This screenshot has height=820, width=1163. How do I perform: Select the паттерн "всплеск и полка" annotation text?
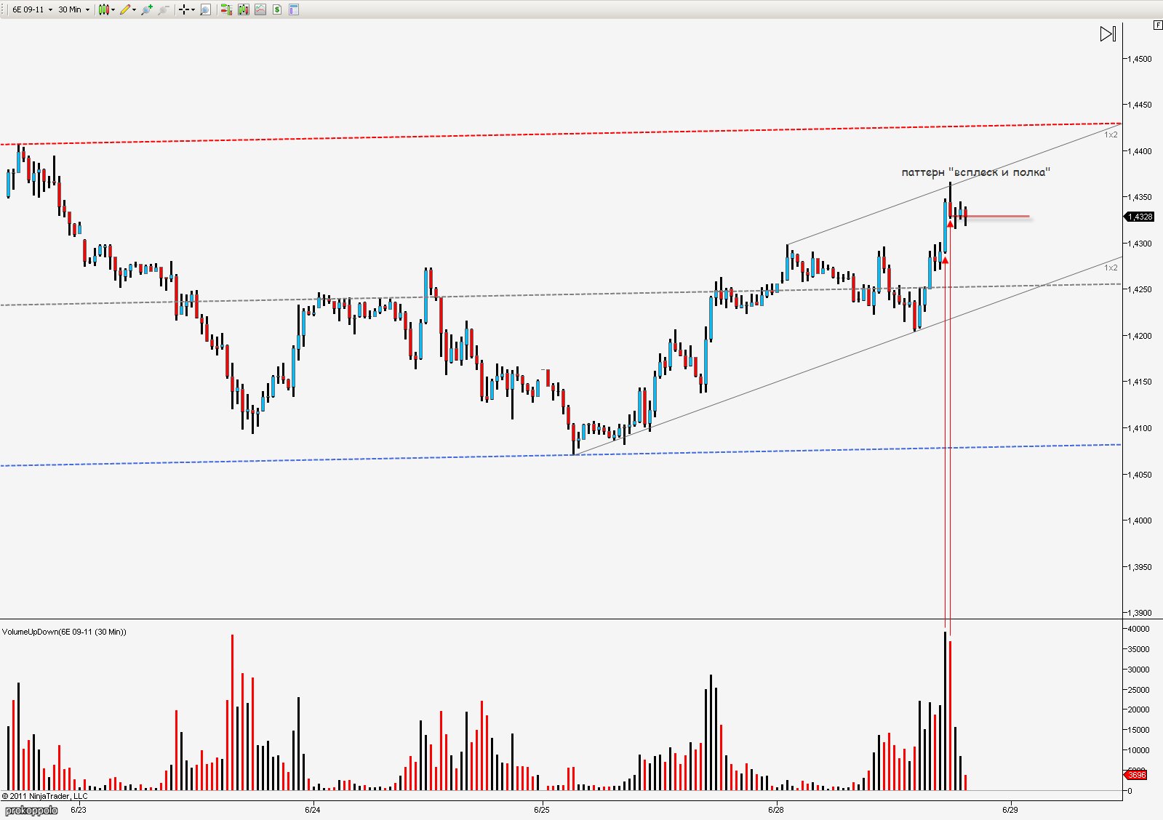[x=976, y=172]
